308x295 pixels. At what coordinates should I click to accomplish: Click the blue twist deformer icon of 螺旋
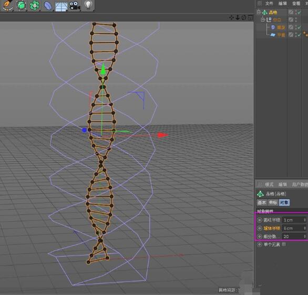point(273,27)
